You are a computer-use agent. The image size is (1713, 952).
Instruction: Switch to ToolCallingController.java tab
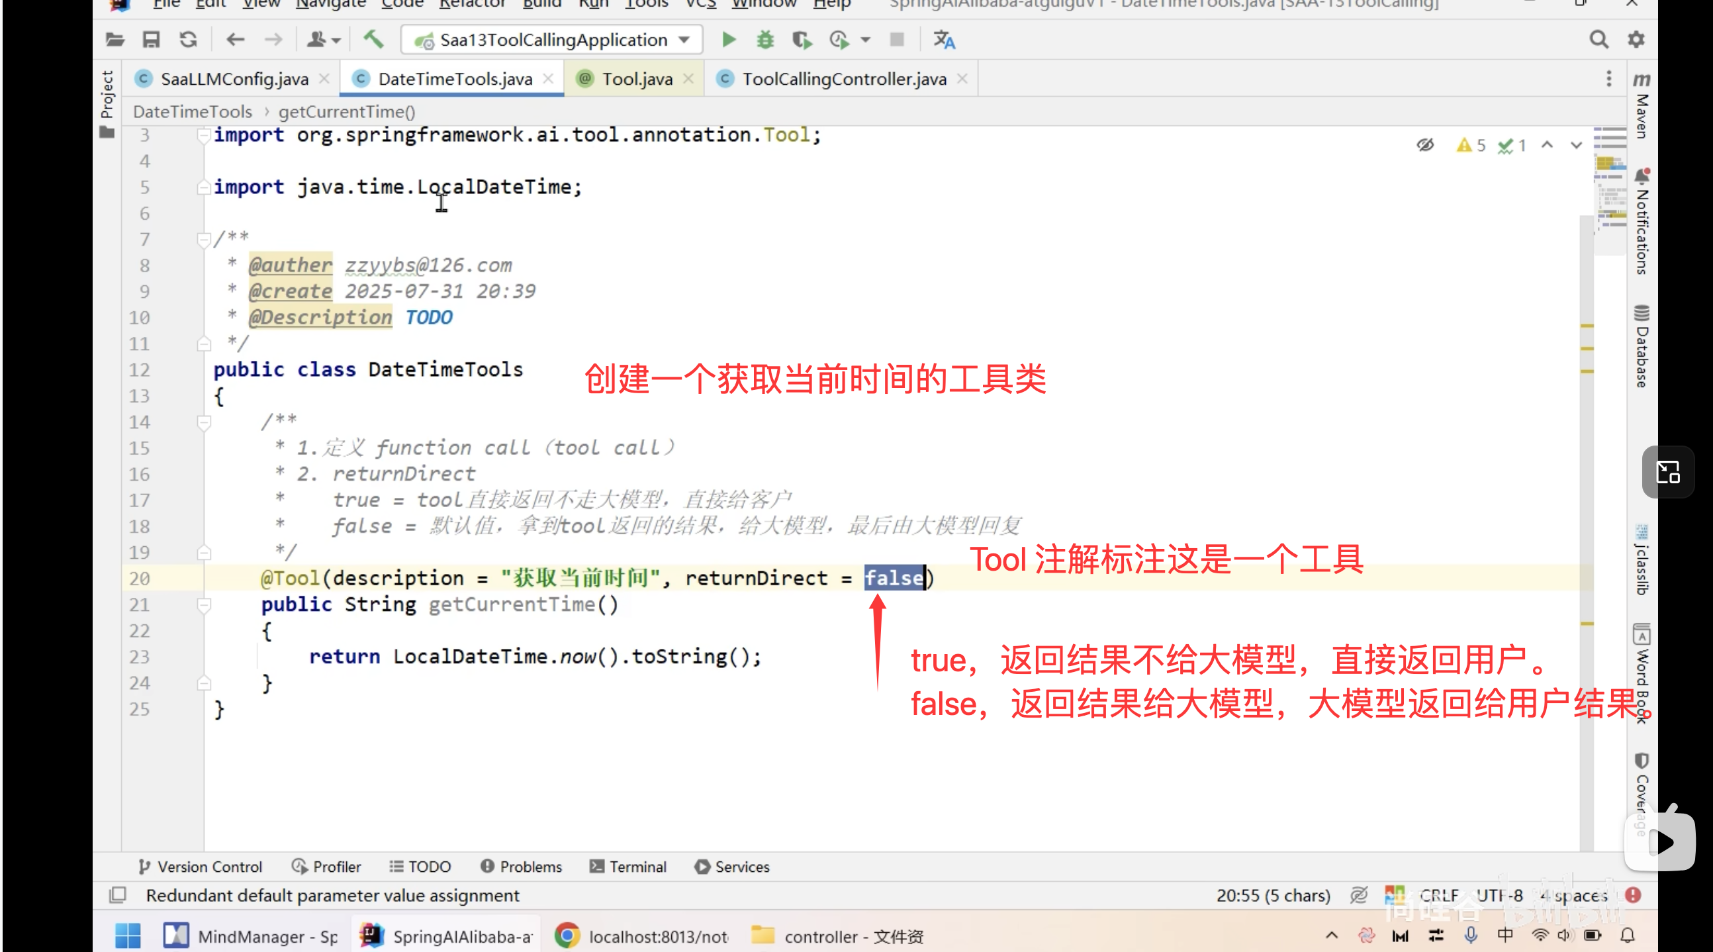pyautogui.click(x=843, y=79)
